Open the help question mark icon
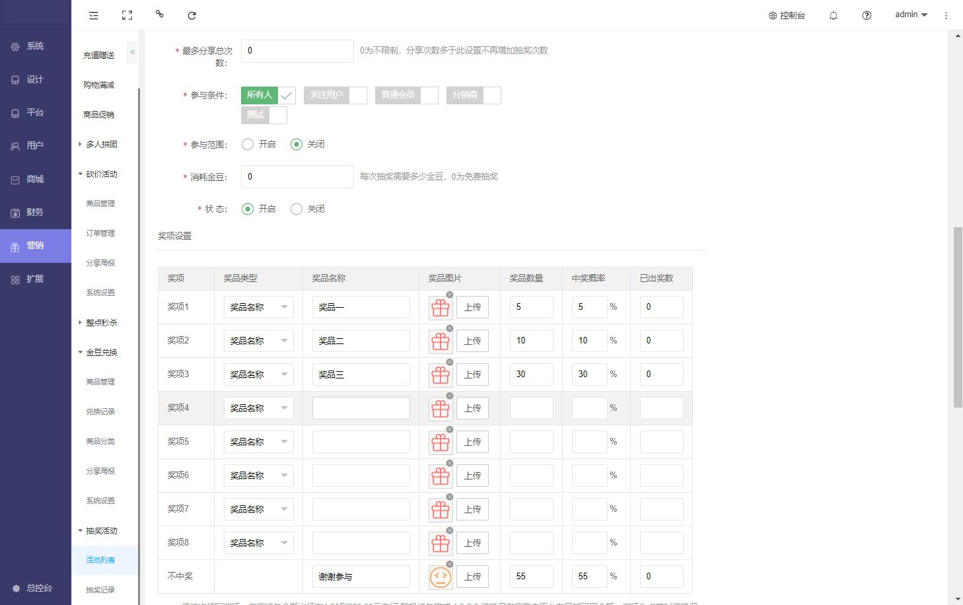 [867, 15]
